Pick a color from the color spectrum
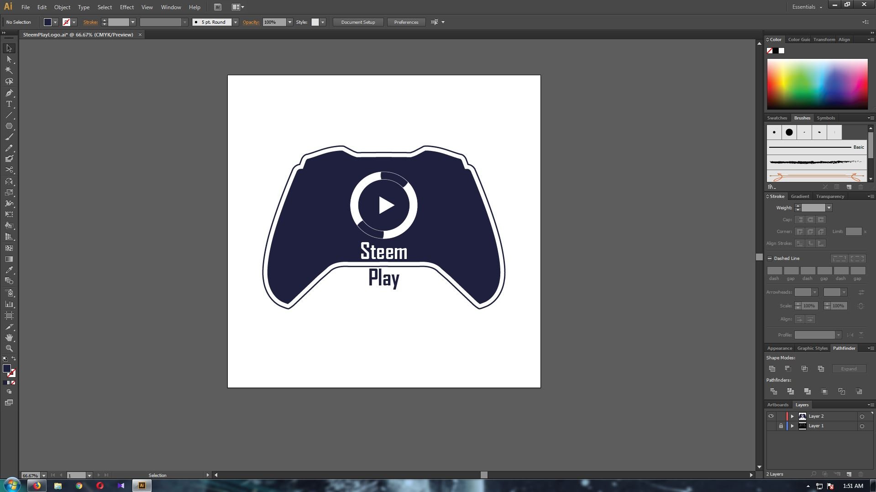 [x=817, y=84]
